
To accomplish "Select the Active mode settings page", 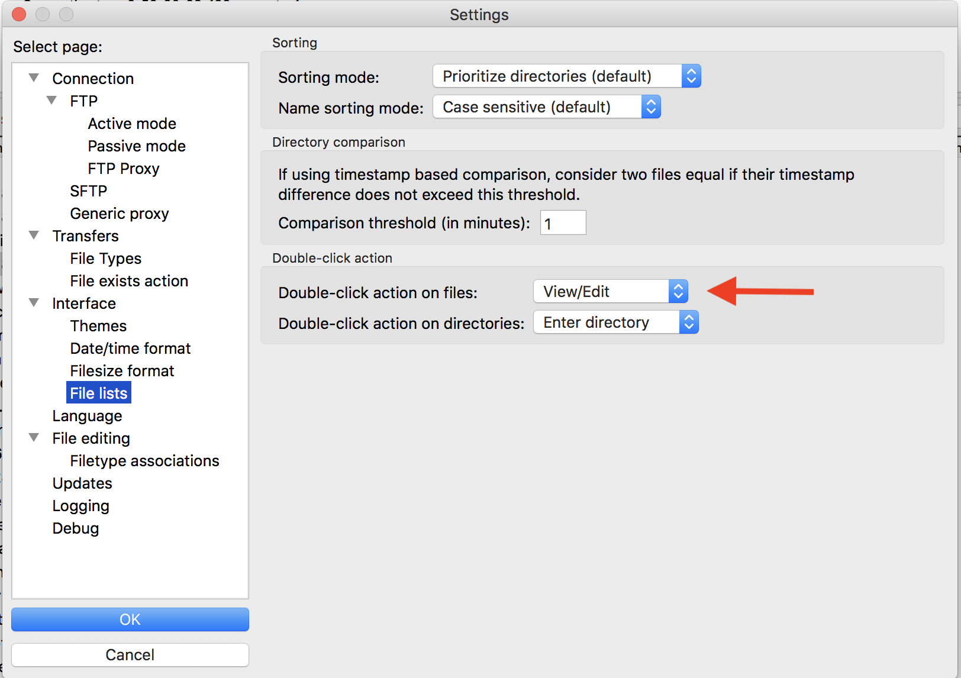I will tap(131, 123).
